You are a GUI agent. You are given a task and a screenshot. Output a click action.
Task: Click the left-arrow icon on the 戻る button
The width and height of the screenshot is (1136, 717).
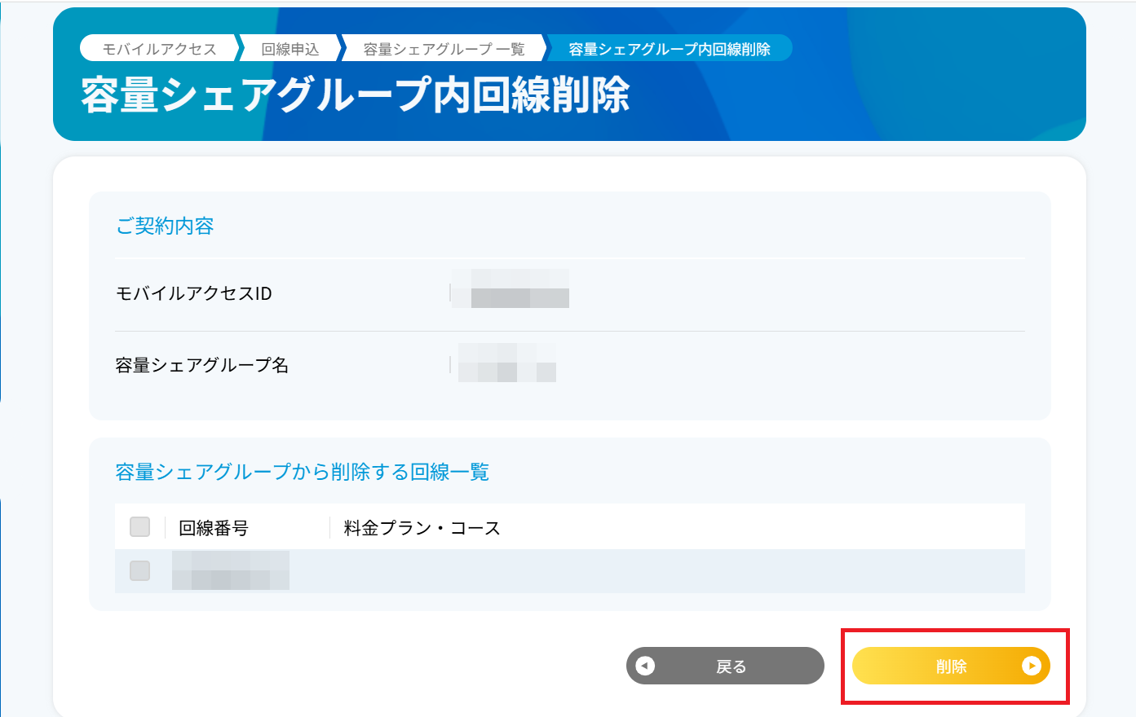coord(645,666)
